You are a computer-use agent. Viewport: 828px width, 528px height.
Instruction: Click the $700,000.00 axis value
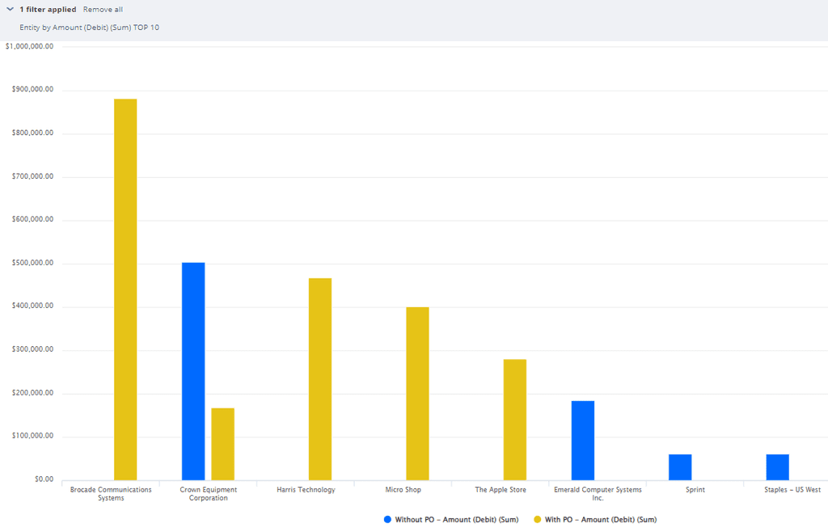(32, 175)
